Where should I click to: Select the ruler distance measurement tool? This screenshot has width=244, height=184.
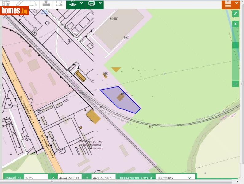(21, 4)
